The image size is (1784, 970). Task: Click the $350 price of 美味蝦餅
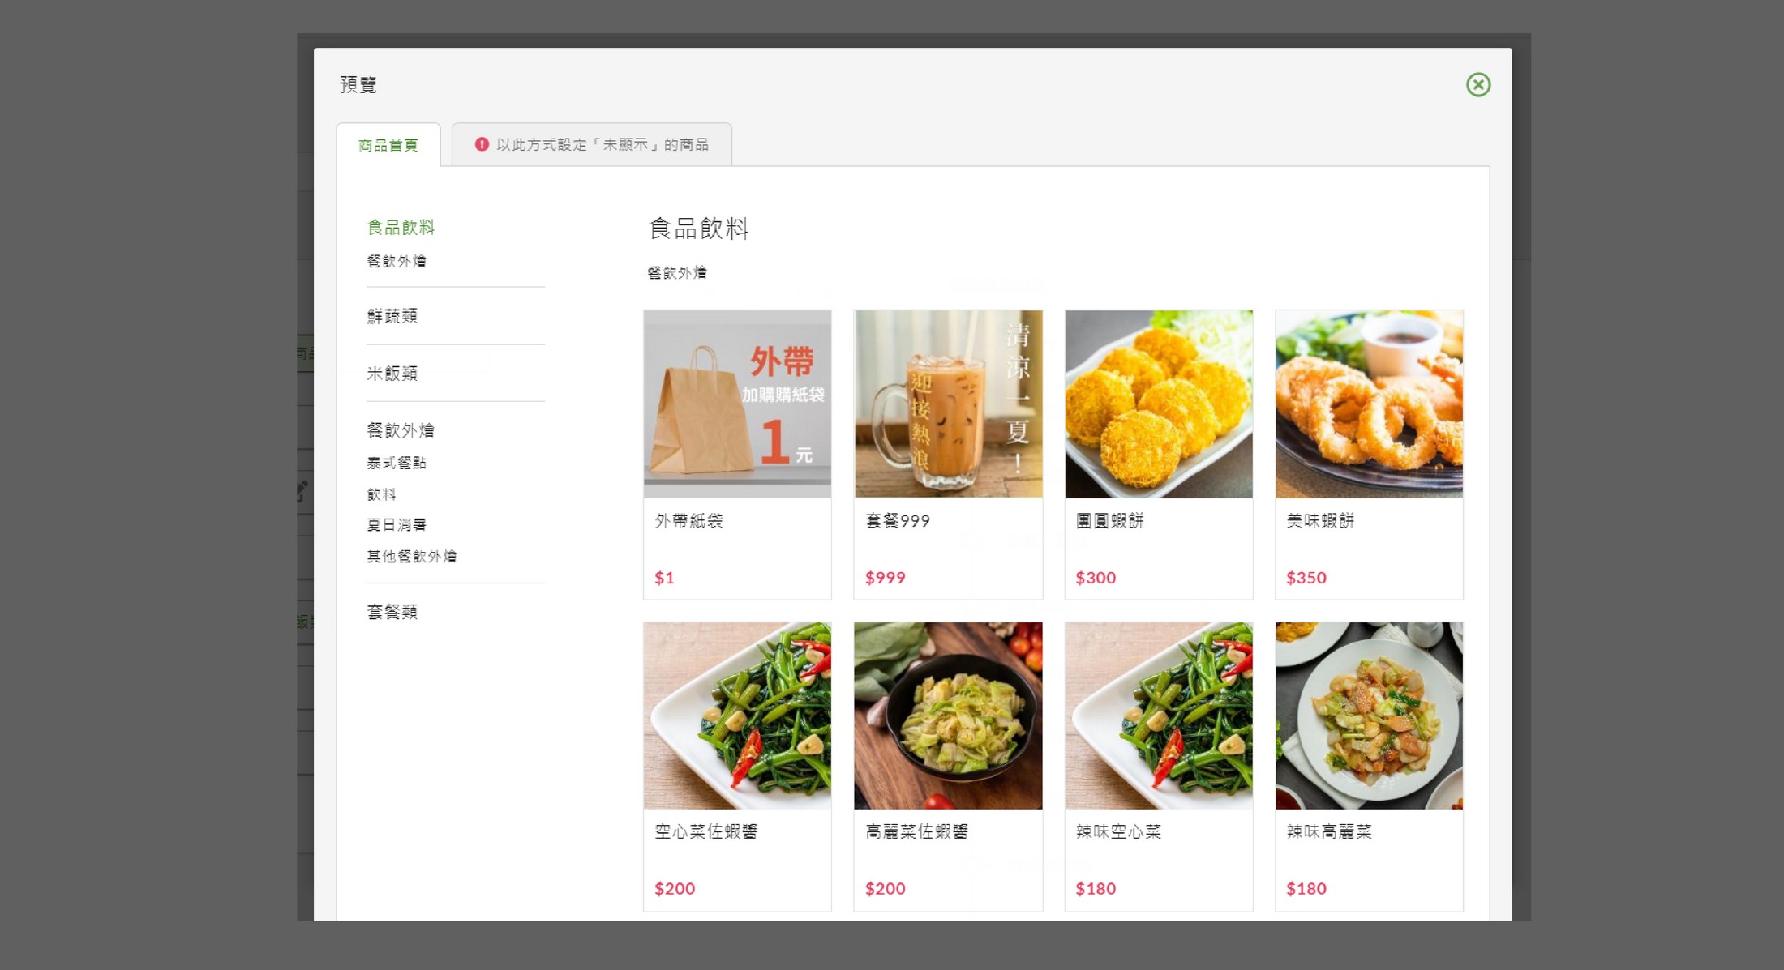coord(1306,578)
